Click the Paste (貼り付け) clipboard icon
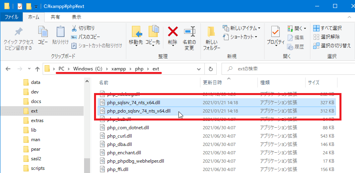Screen dimensions: 355x173 (60, 32)
